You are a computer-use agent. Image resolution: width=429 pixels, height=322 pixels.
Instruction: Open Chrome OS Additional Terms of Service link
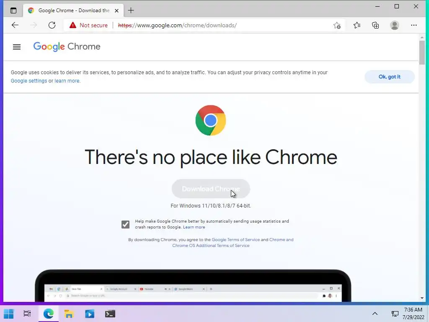click(211, 246)
